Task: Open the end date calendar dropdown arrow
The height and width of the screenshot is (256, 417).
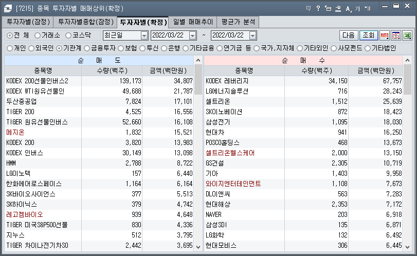Action: click(x=252, y=35)
